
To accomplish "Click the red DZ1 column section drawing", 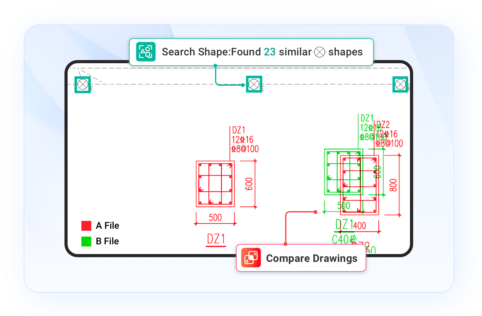I will tap(215, 184).
